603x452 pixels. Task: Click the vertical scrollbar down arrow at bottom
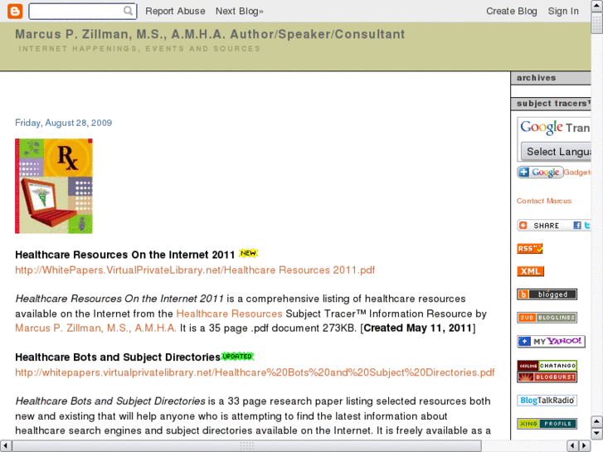click(597, 434)
